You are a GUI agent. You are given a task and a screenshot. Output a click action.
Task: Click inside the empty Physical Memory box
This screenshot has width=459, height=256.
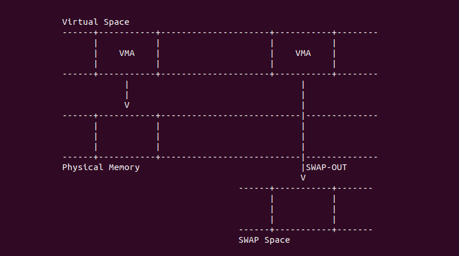[127, 136]
